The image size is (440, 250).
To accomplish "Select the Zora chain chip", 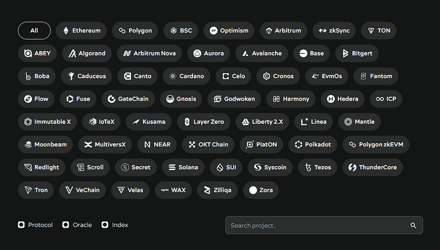I will tap(261, 190).
